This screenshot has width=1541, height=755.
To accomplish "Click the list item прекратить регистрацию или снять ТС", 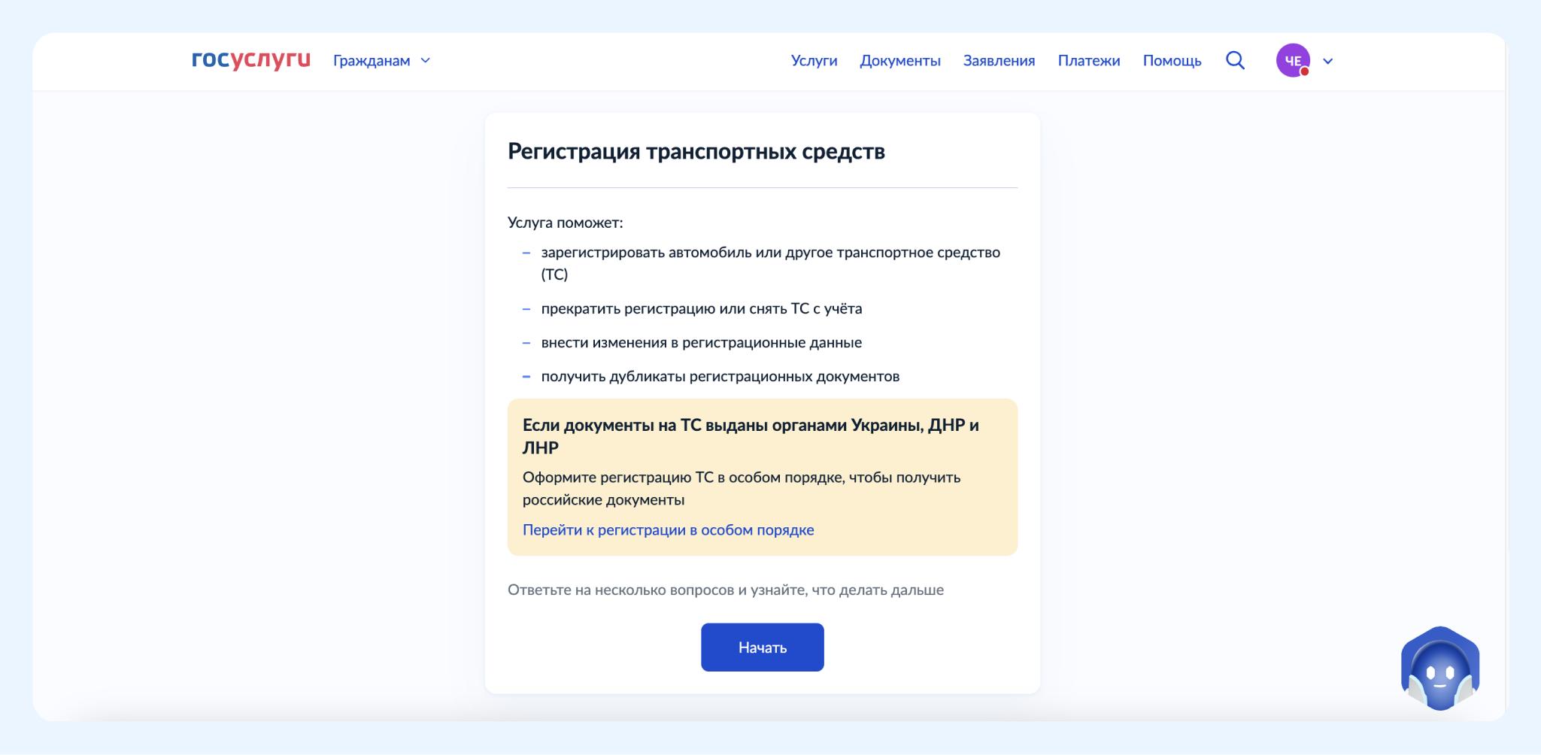I will (x=701, y=309).
